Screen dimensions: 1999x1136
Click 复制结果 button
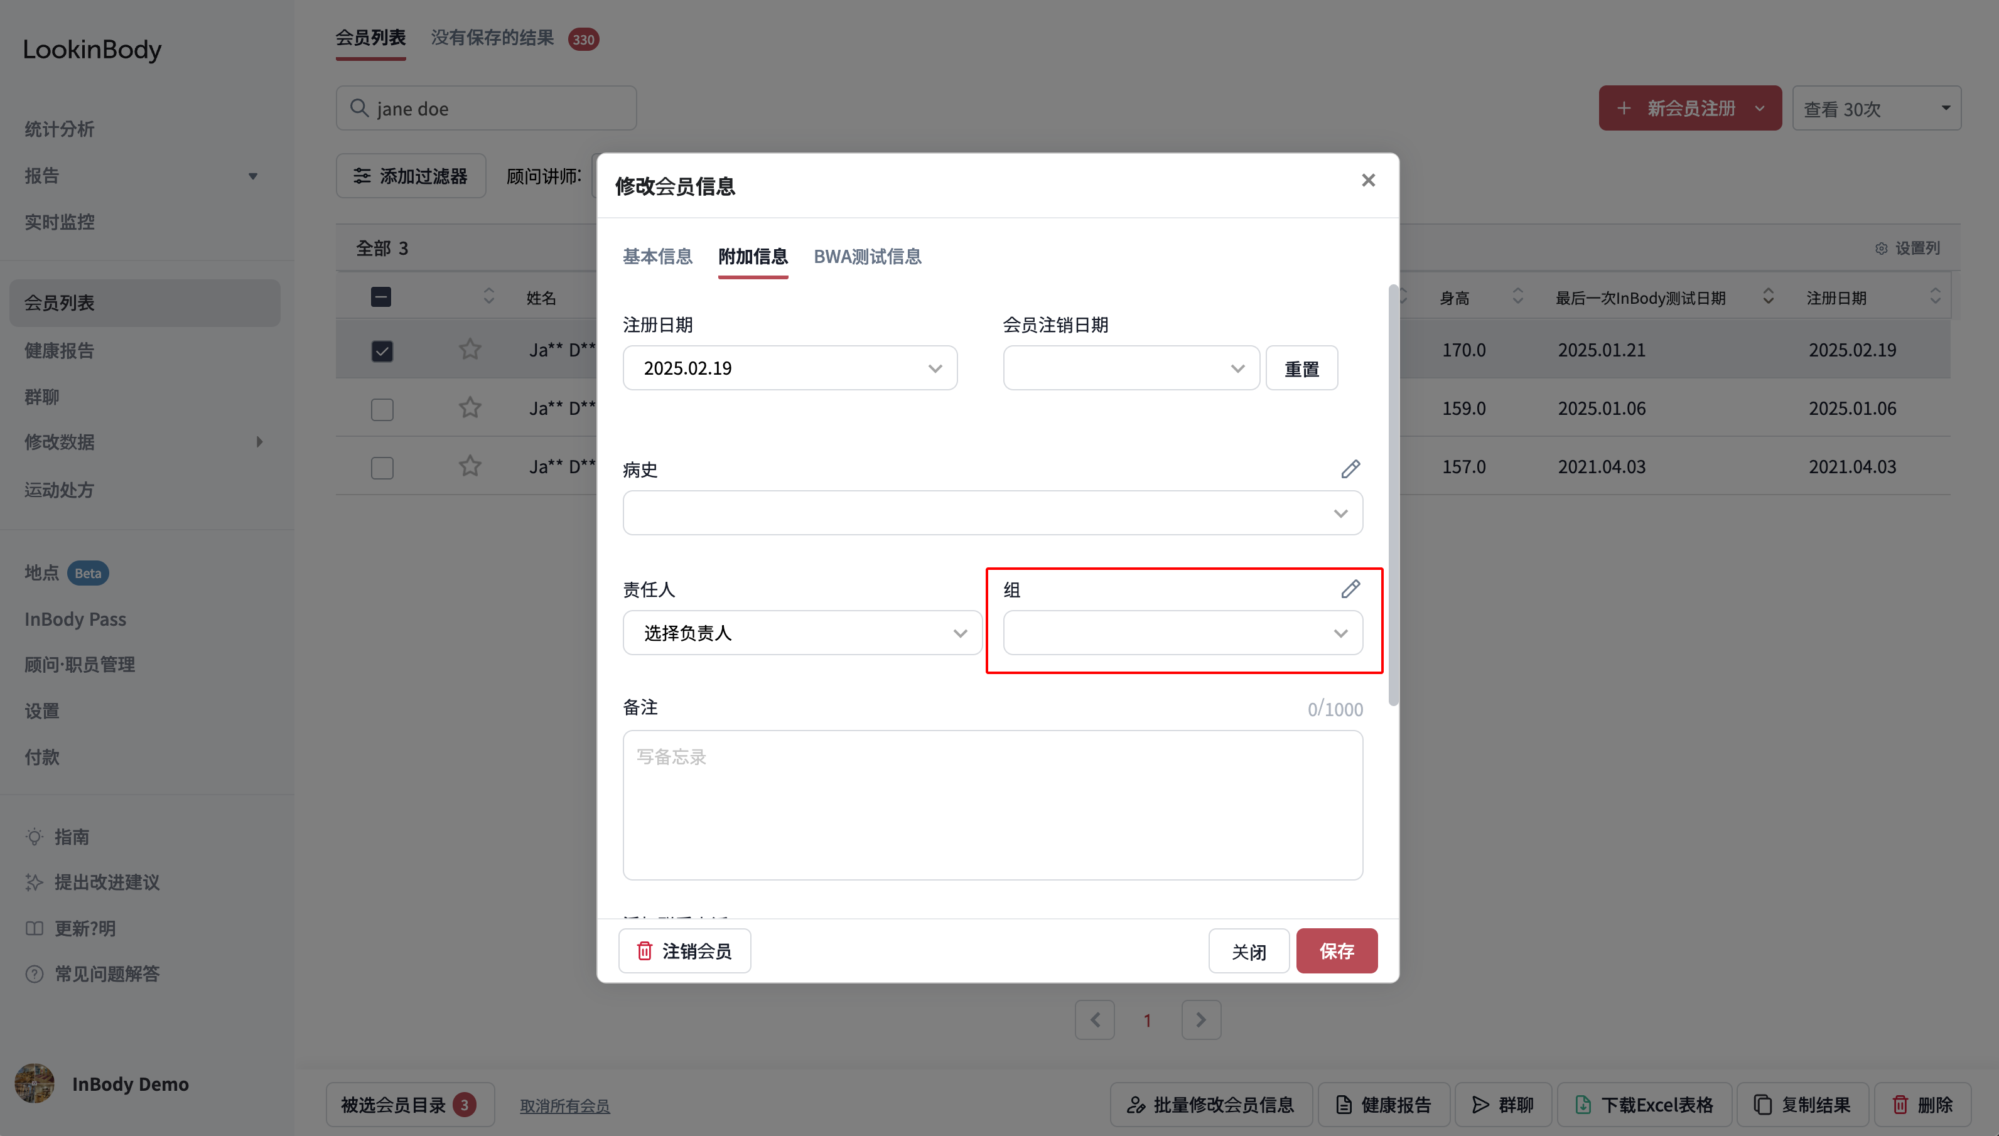(1802, 1105)
